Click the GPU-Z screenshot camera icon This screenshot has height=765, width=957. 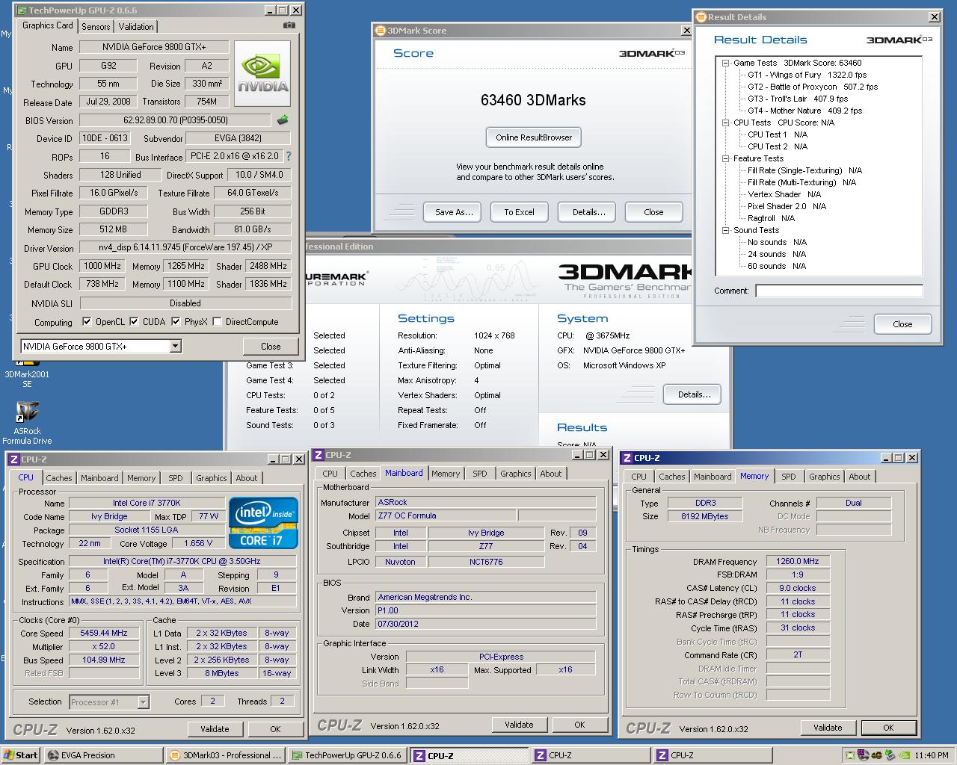[289, 25]
